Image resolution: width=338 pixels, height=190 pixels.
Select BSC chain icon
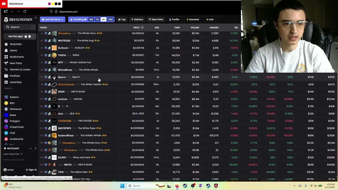[6, 103]
